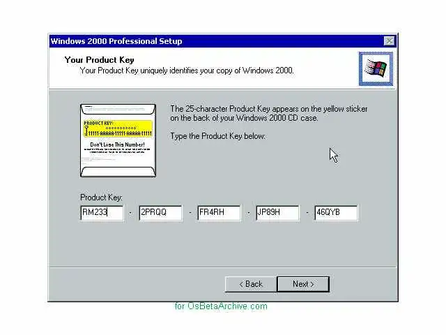
Task: Click the Next button
Action: pos(303,284)
